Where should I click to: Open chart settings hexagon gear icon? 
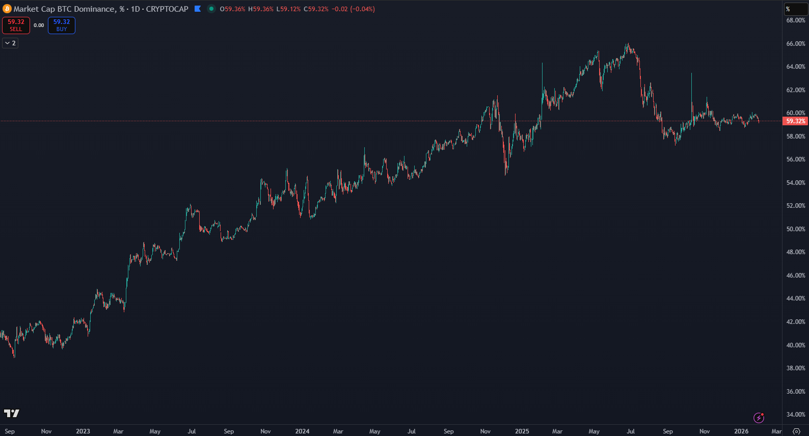796,431
